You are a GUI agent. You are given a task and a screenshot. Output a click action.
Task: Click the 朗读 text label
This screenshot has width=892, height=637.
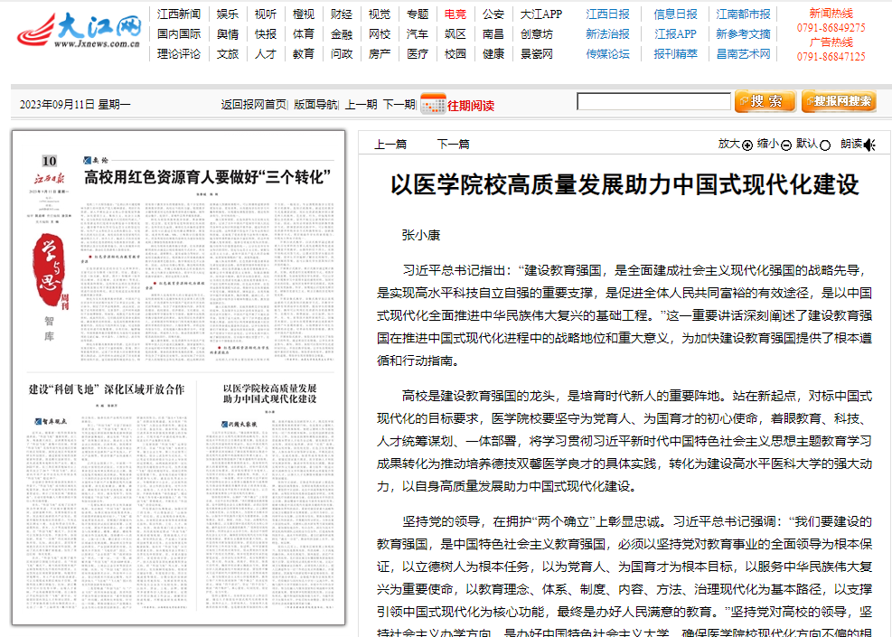[851, 144]
